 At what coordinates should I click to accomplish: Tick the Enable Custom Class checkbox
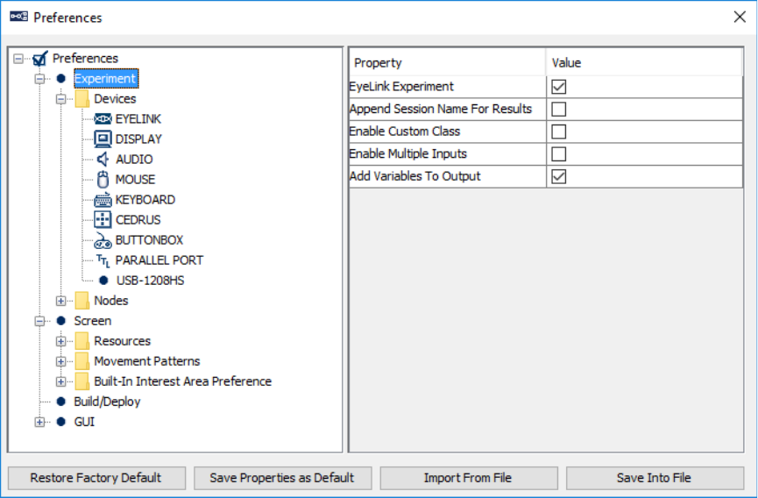[558, 132]
